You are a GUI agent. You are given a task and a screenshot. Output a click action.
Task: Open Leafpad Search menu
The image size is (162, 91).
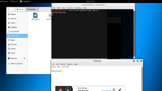coord(63,64)
